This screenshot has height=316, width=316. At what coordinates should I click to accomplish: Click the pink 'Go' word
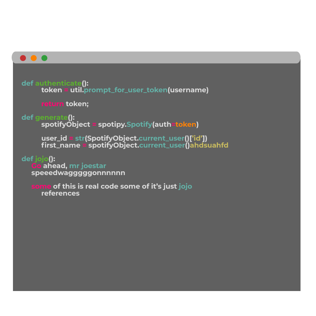(36, 166)
